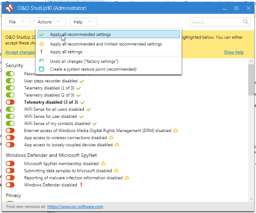The image size is (256, 213).
Task: Toggle WiFi Sense for user disabled switch
Action: coord(10,116)
